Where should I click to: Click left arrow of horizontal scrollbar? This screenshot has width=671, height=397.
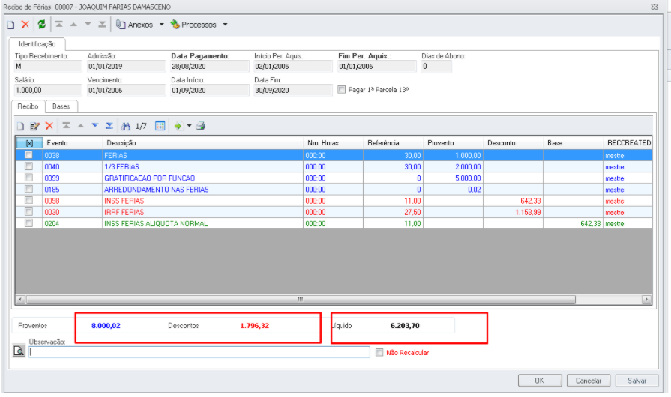(20, 300)
